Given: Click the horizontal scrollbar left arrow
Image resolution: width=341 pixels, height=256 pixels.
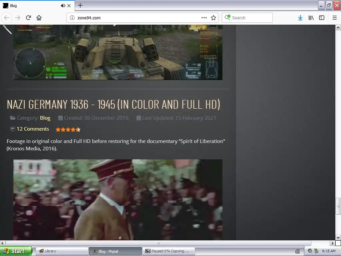Looking at the screenshot, I should (x=3, y=243).
